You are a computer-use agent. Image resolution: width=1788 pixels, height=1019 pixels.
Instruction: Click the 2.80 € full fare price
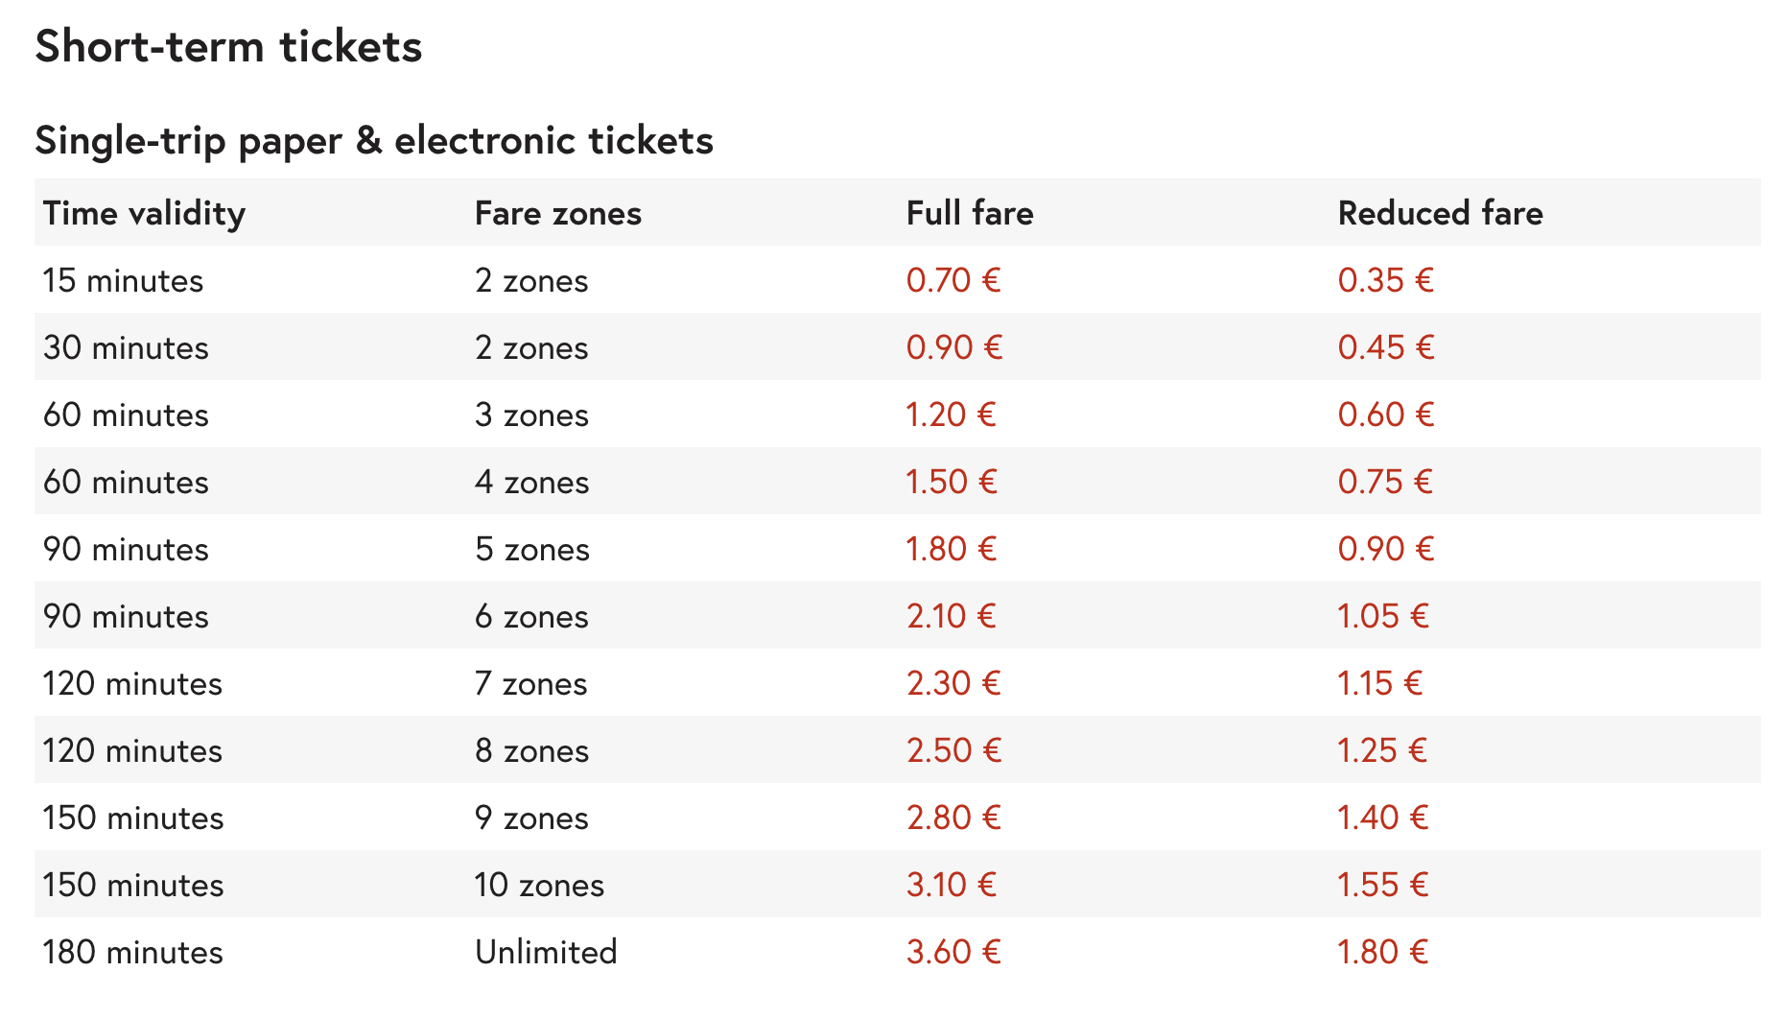pos(953,818)
